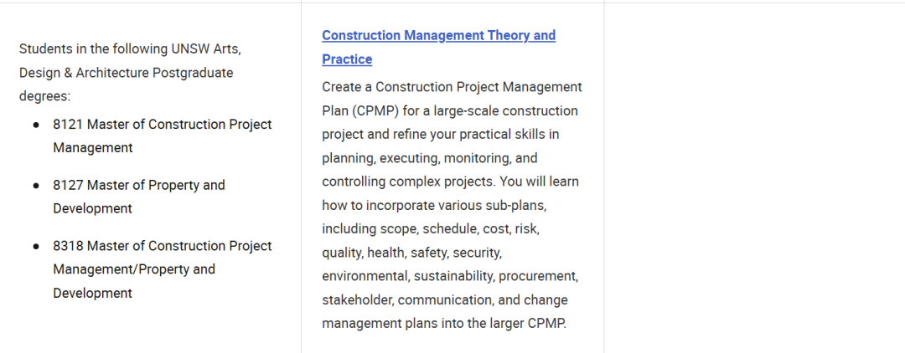The image size is (905, 353).
Task: Click the "environmental, sustainability, procurement" line
Action: point(450,275)
